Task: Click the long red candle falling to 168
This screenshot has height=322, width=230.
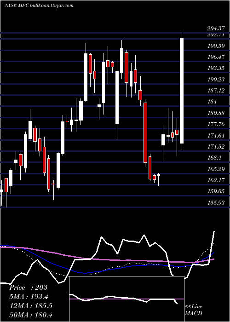Action: point(145,132)
